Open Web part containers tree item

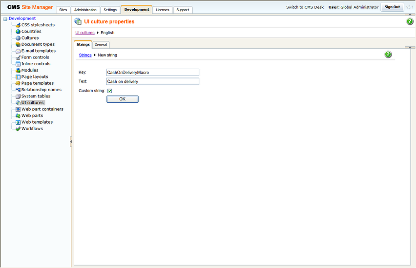[x=42, y=109]
